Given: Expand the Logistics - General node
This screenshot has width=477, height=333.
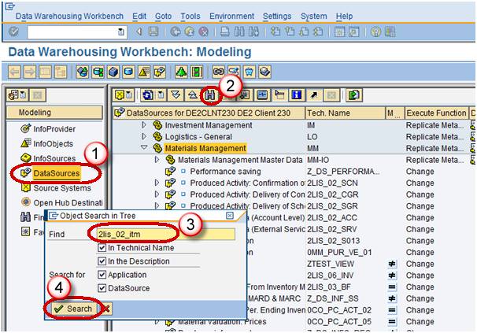Looking at the screenshot, I should click(144, 136).
